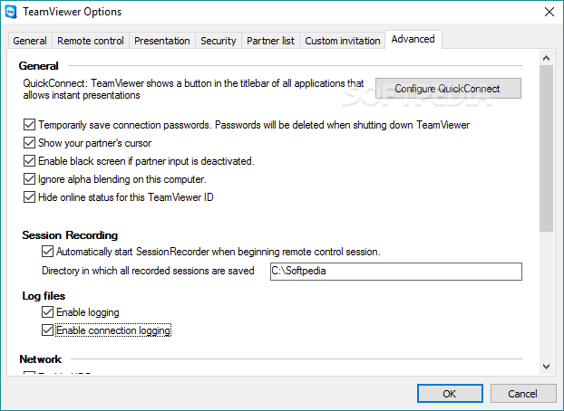Image resolution: width=564 pixels, height=411 pixels.
Task: Close the TeamViewer Options dialog
Action: coord(549,12)
